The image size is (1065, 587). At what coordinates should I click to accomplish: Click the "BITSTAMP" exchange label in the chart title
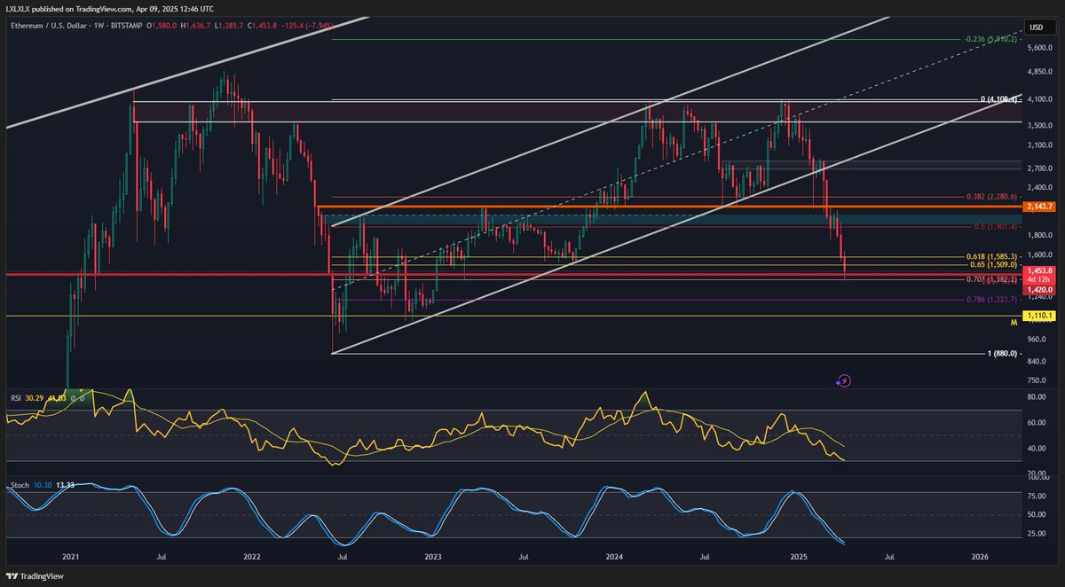point(128,27)
